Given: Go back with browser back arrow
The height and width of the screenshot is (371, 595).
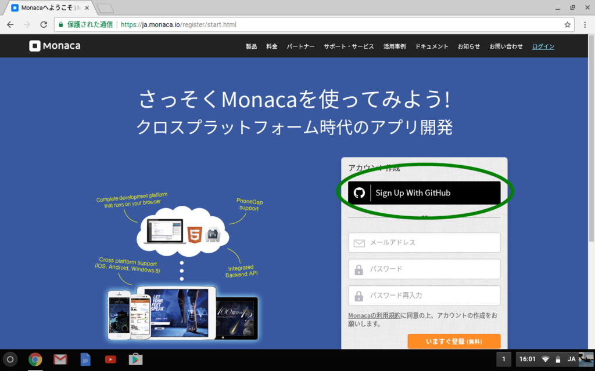Looking at the screenshot, I should click(x=10, y=24).
